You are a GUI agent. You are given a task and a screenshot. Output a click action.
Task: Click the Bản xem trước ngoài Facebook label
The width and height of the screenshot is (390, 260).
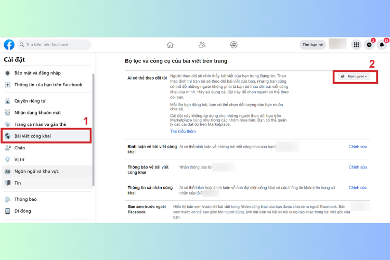coord(147,209)
